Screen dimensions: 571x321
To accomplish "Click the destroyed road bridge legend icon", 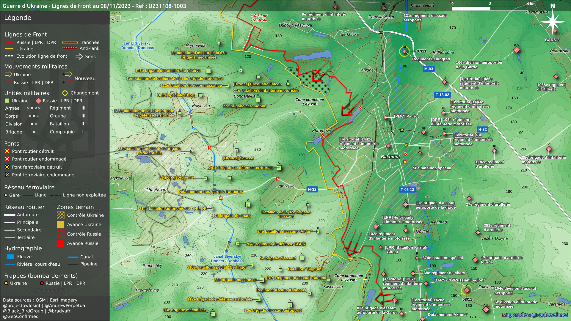I will click(x=7, y=151).
